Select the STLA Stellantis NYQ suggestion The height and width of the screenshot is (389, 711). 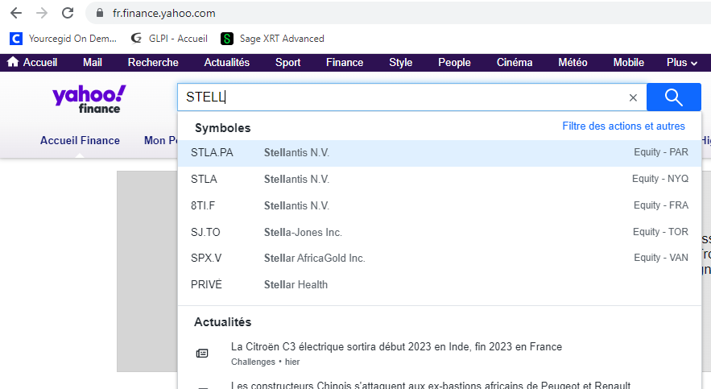point(440,179)
